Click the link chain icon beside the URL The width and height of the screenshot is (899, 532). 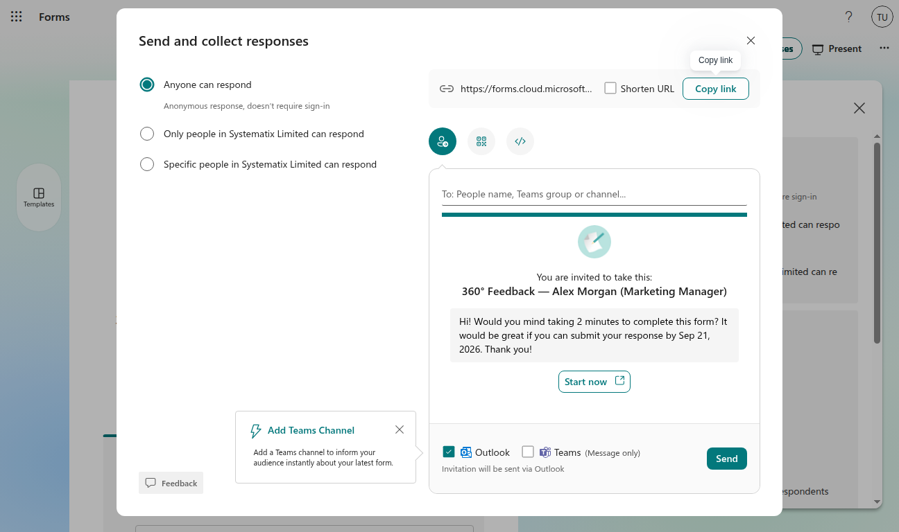(447, 89)
